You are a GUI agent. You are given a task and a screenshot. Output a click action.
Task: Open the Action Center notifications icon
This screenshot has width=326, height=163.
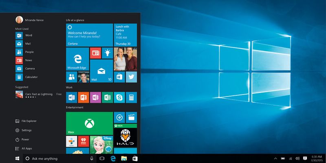305,159
